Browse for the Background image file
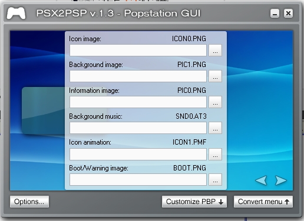The image size is (304, 221). click(215, 76)
